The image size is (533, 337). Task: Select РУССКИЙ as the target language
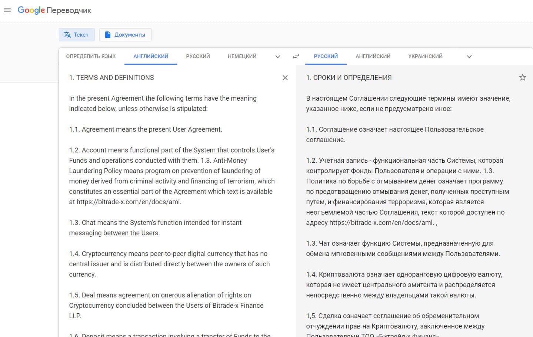(326, 56)
